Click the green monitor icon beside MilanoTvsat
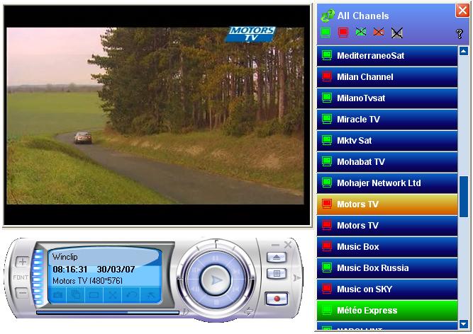 327,98
